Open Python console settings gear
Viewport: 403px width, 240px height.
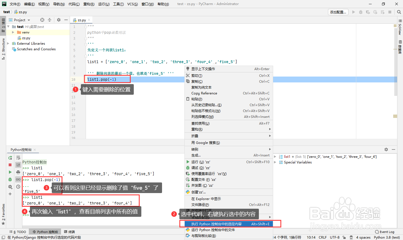coord(10,187)
